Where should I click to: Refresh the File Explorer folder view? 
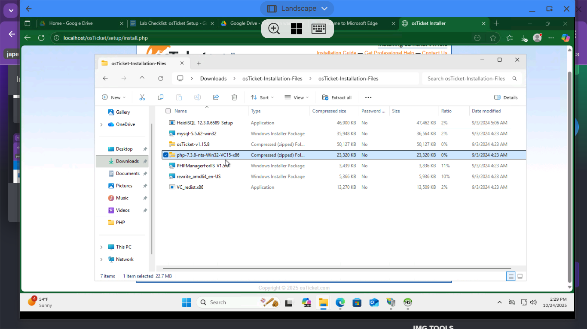(161, 78)
